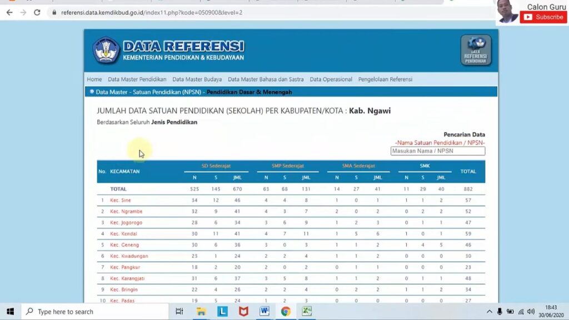
Task: Open the Pengelolaan Referensi menu item
Action: click(x=386, y=79)
